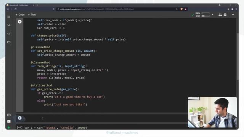This screenshot has height=137, width=244.
Task: Click the if gas_price <3 line
Action: (x=50, y=93)
